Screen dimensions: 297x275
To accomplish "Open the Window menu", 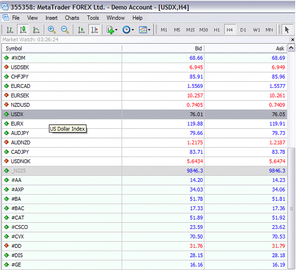I will click(x=115, y=18).
